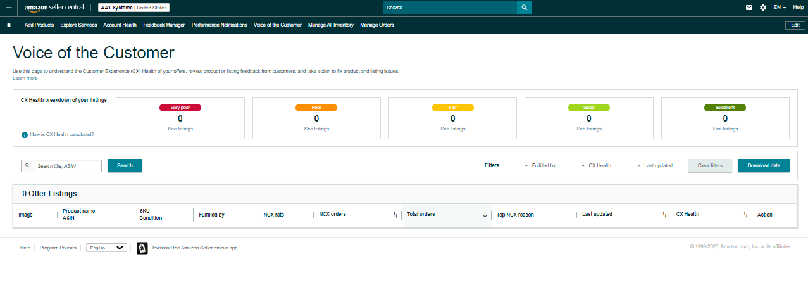Viewport: 808px width, 283px height.
Task: Click the 0 Offer Listings heading
Action: [49, 194]
